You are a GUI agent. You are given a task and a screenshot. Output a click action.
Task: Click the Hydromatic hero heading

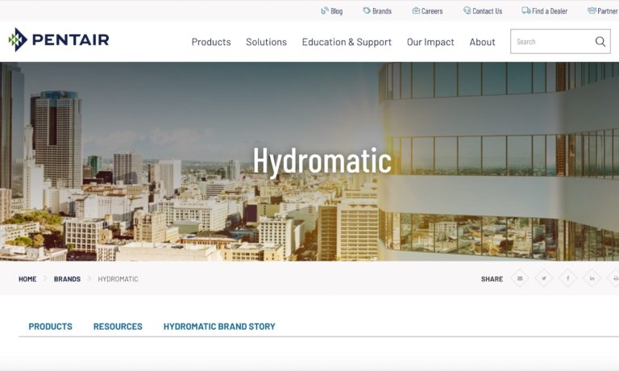coord(322,160)
